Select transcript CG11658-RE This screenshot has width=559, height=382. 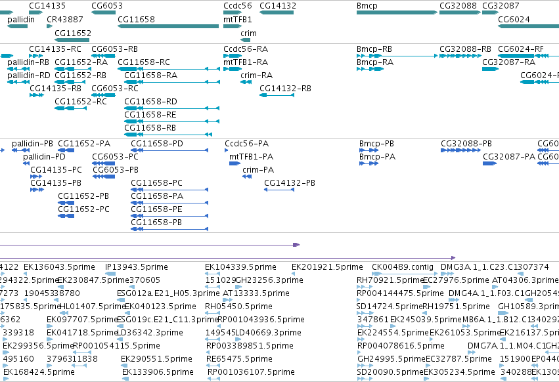click(x=172, y=121)
